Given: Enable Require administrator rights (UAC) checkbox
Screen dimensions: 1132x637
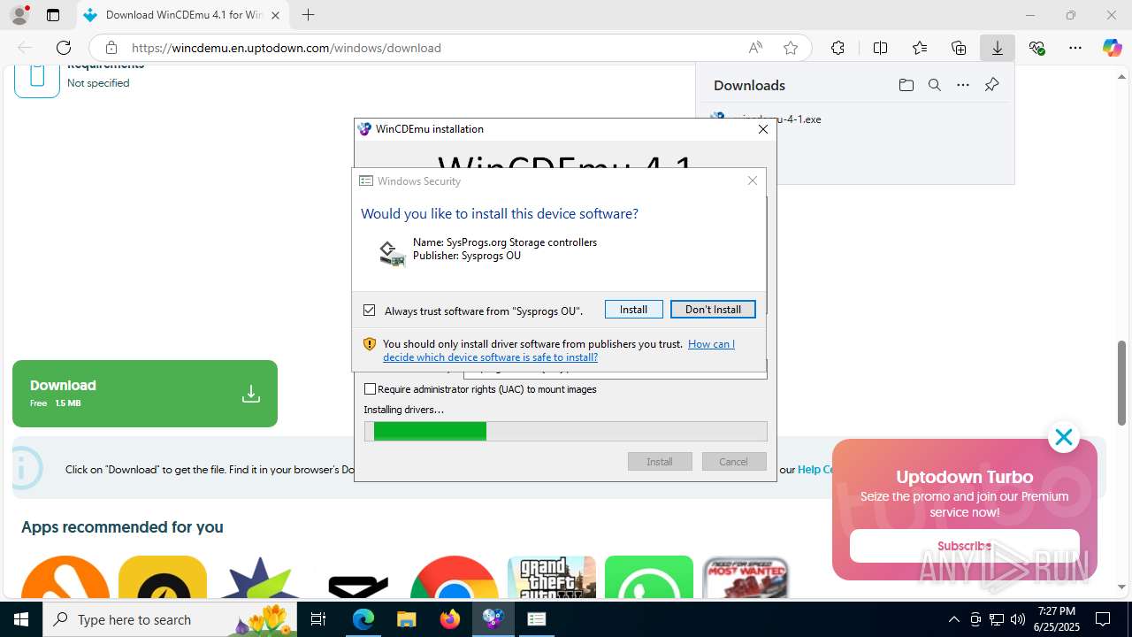Looking at the screenshot, I should tap(371, 389).
